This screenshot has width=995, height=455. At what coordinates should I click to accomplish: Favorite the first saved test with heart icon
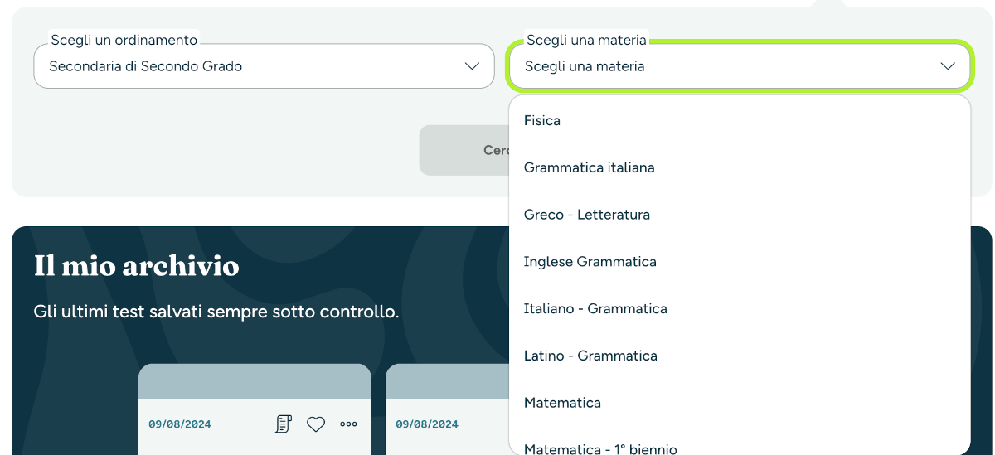316,424
